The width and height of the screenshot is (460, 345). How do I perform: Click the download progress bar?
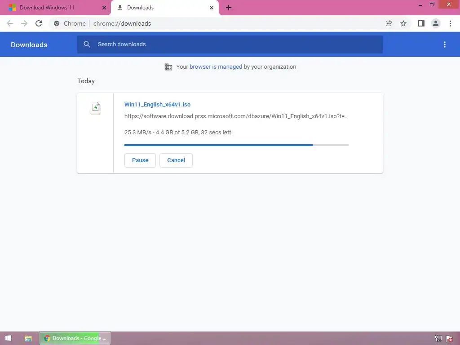click(236, 145)
